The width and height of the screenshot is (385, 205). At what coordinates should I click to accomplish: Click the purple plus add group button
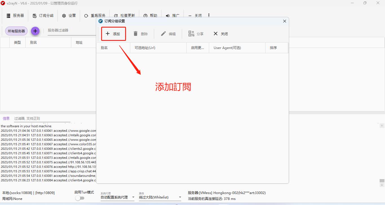[x=35, y=31]
